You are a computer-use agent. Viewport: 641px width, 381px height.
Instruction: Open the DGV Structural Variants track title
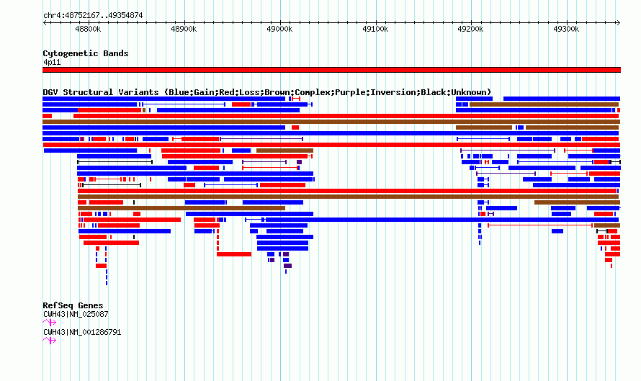click(x=267, y=92)
